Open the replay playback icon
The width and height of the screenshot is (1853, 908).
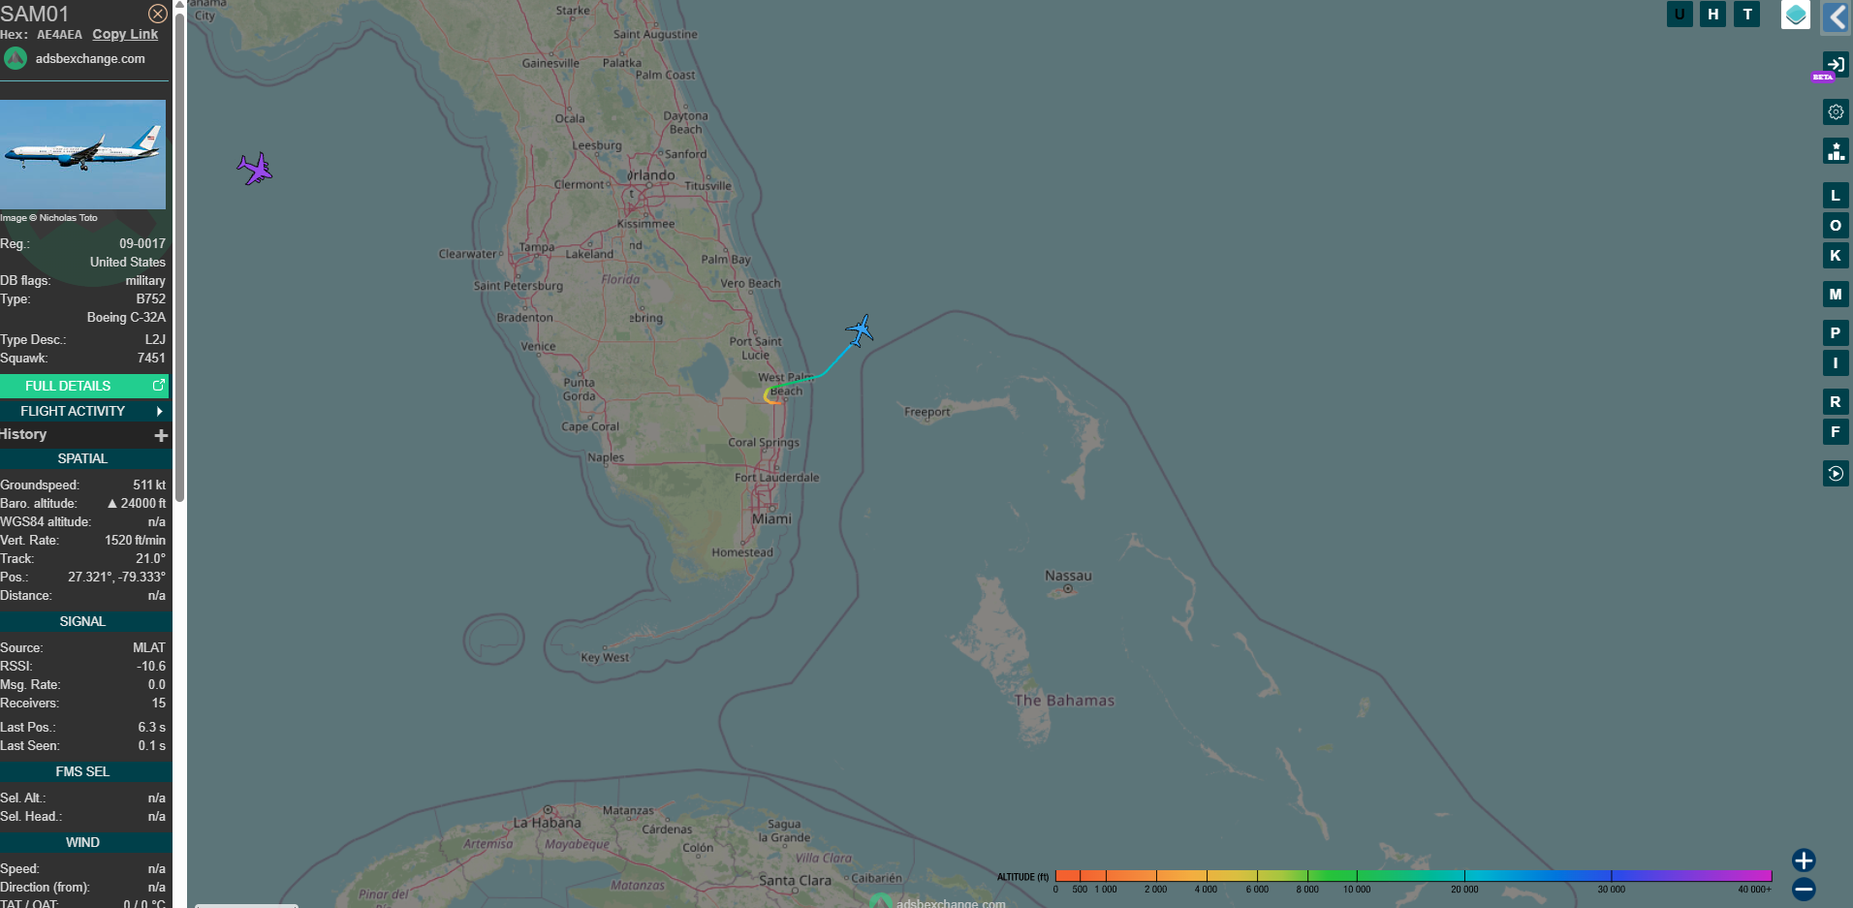pyautogui.click(x=1836, y=474)
